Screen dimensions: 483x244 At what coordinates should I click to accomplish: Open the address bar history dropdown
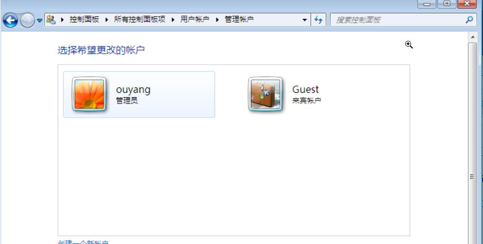[x=304, y=20]
